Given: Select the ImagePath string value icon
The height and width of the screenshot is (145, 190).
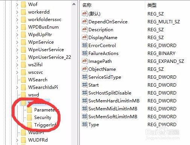Looking at the screenshot, I should [x=84, y=61].
